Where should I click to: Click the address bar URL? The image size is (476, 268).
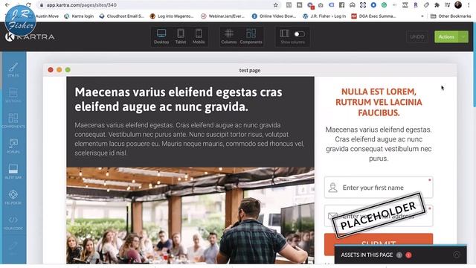pos(81,5)
